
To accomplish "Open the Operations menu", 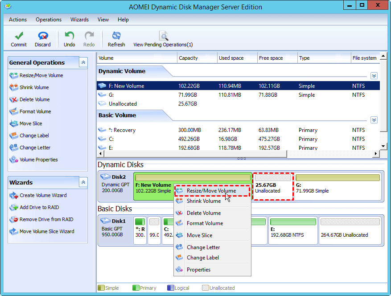I will click(49, 20).
